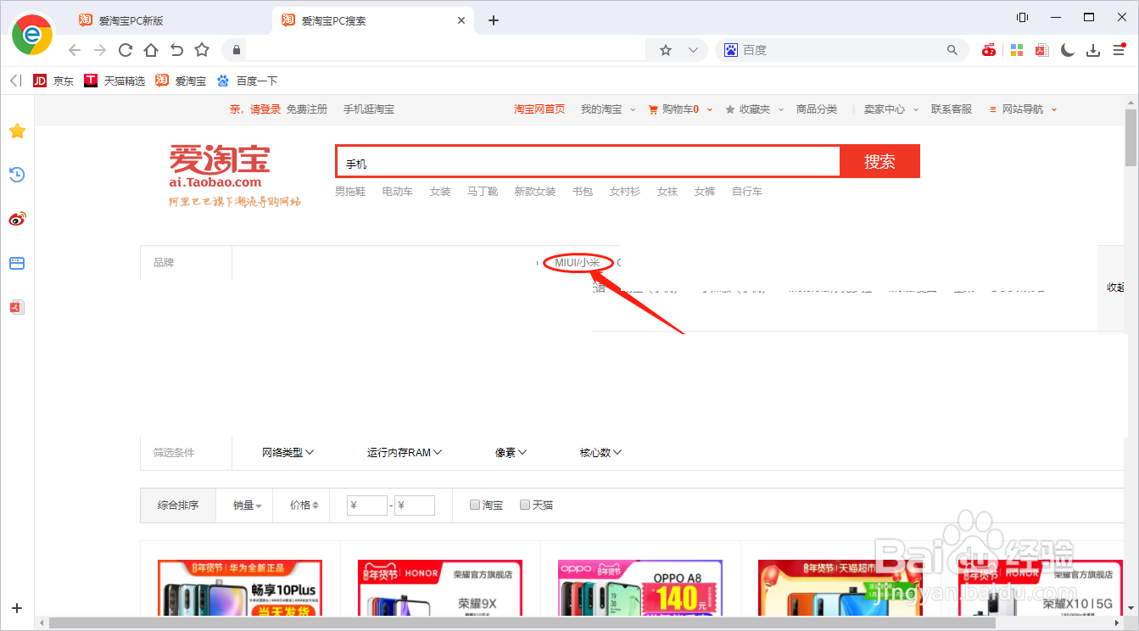
Task: Open the 卖家中心 menu
Action: coord(890,109)
